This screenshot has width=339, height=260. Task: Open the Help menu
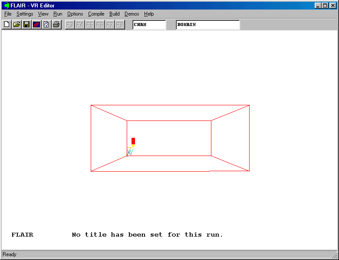tap(149, 14)
